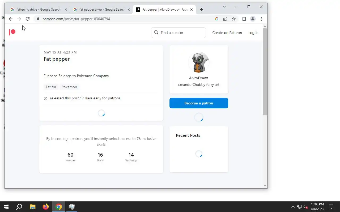Click the magnifier icon in Find a creator
This screenshot has width=340, height=212.
tap(156, 32)
